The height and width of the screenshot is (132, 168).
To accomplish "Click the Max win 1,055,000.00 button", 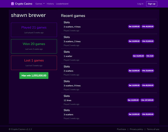I will pyautogui.click(x=34, y=76).
